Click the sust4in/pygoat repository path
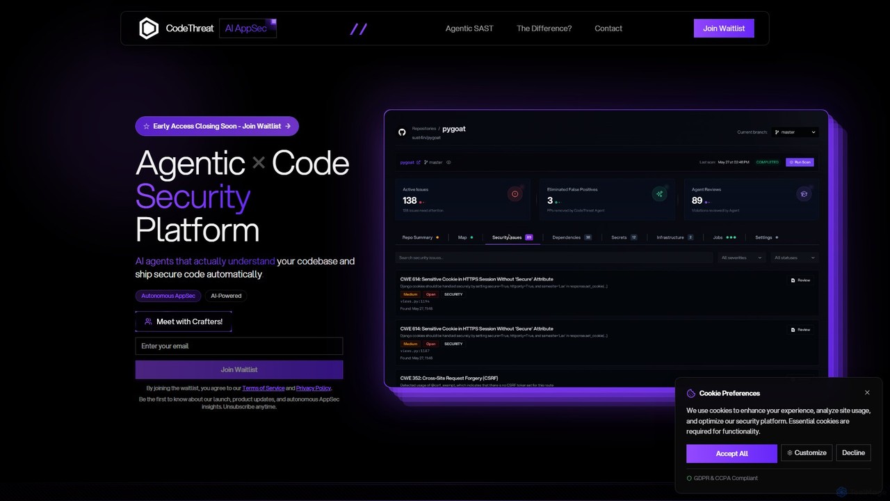The image size is (890, 501). click(x=426, y=138)
